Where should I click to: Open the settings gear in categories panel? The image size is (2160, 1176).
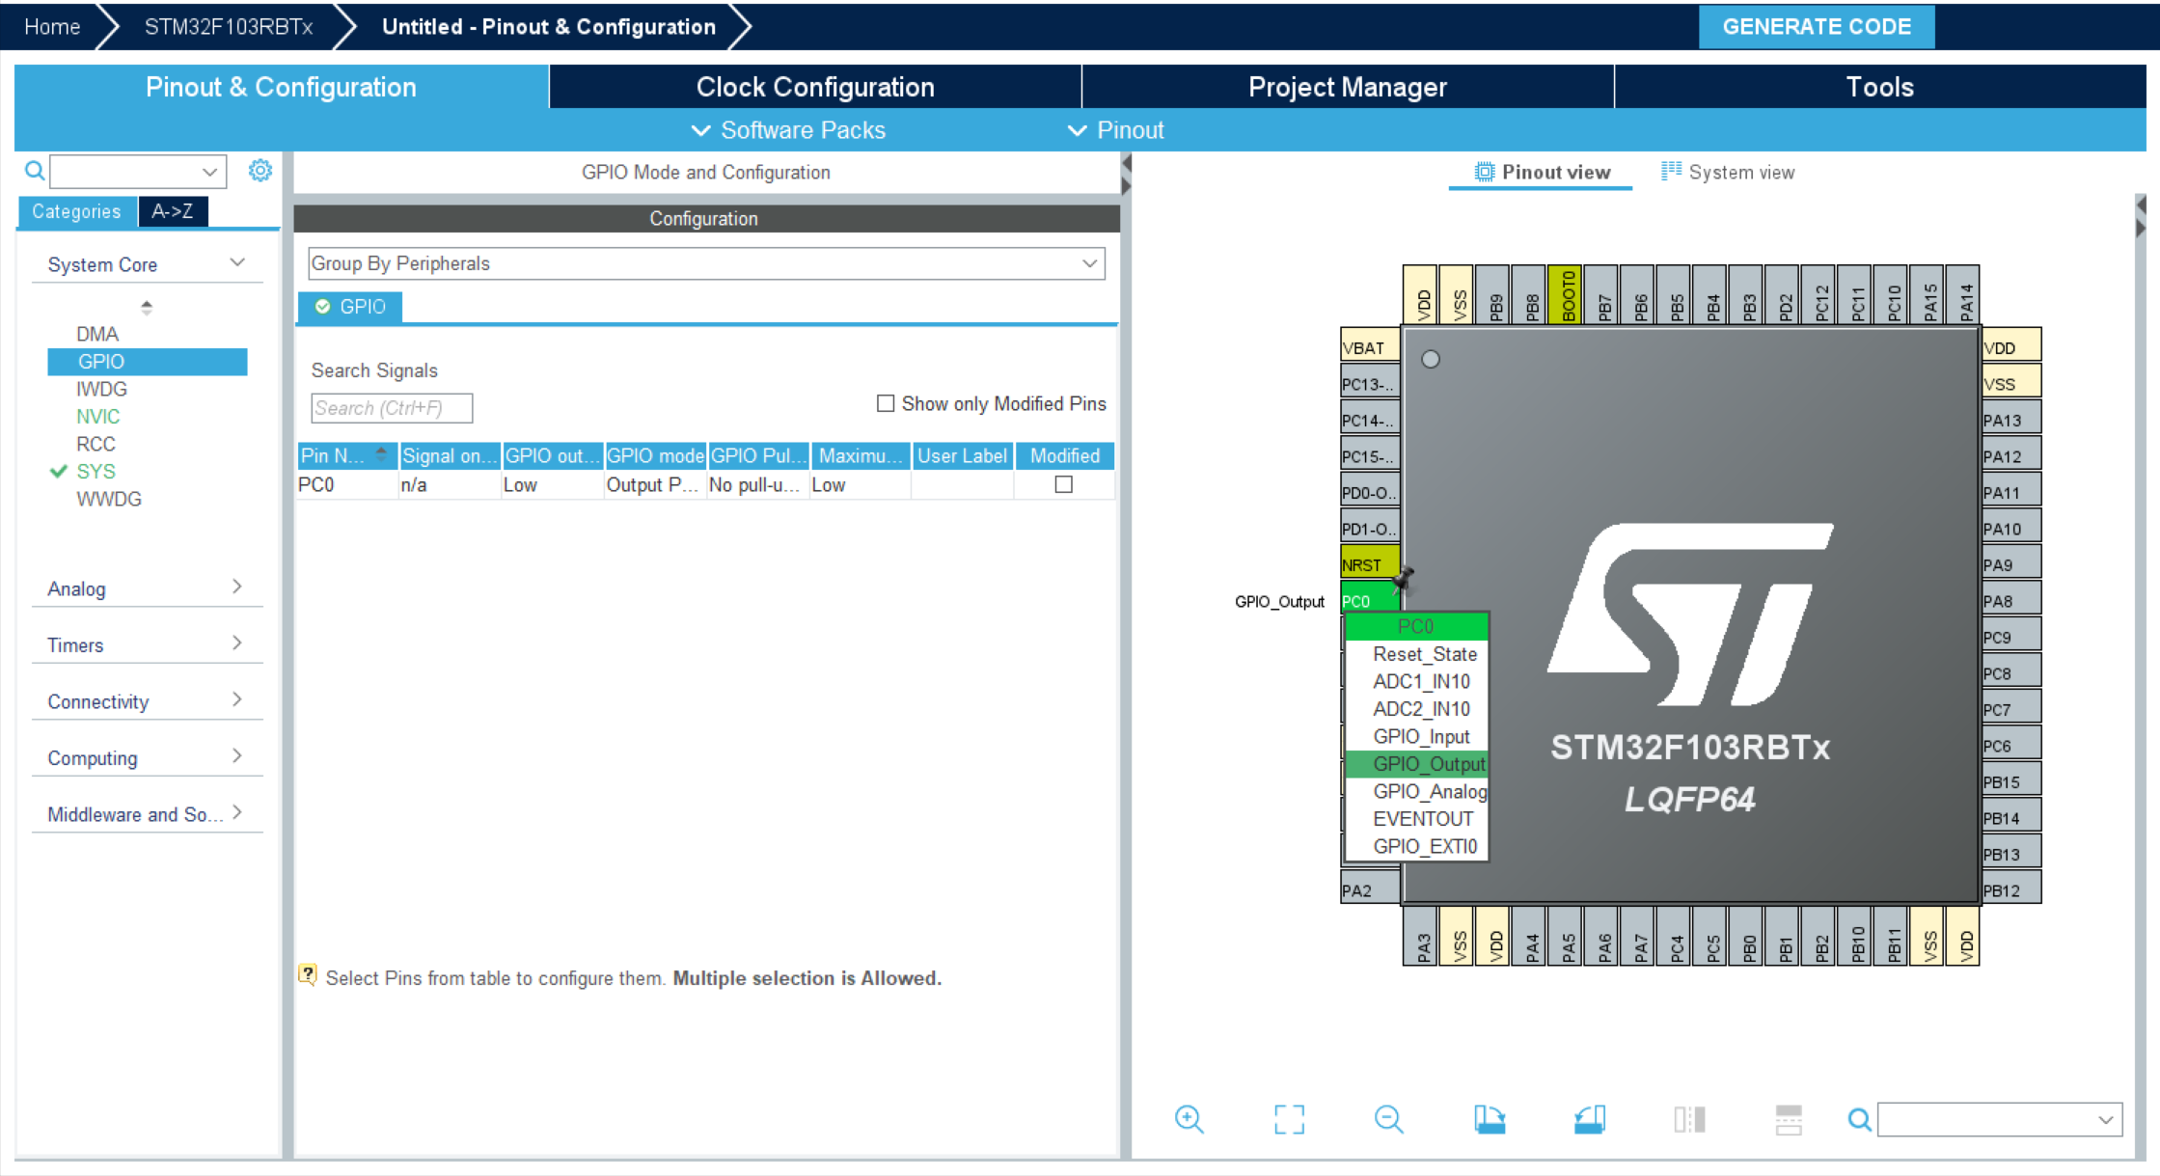click(x=260, y=171)
